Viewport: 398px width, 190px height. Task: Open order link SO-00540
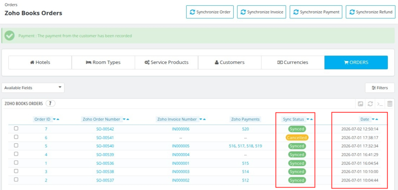pos(105,146)
